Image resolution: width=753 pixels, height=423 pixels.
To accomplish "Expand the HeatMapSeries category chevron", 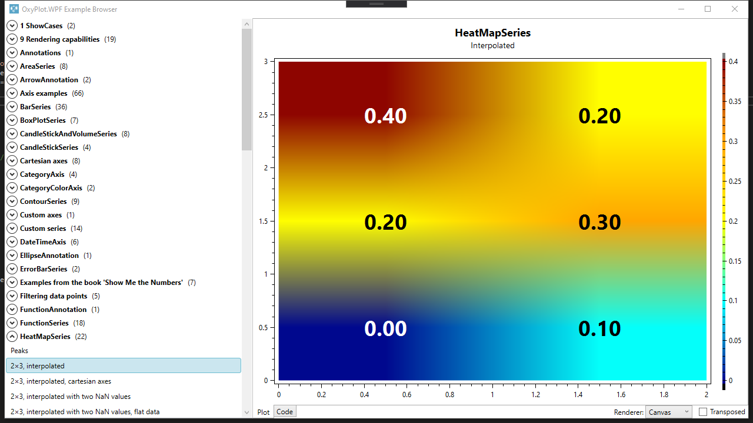I will tap(12, 336).
